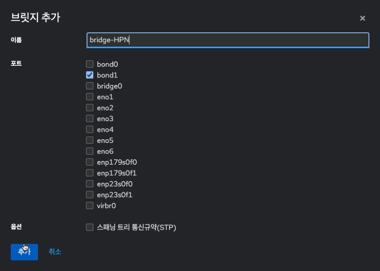This screenshot has height=271, width=380.
Task: Enable the spanning tree protocol (STP) option
Action: [x=90, y=227]
